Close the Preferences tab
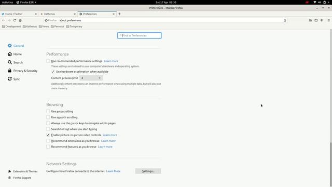This screenshot has height=187, width=332. [x=114, y=14]
